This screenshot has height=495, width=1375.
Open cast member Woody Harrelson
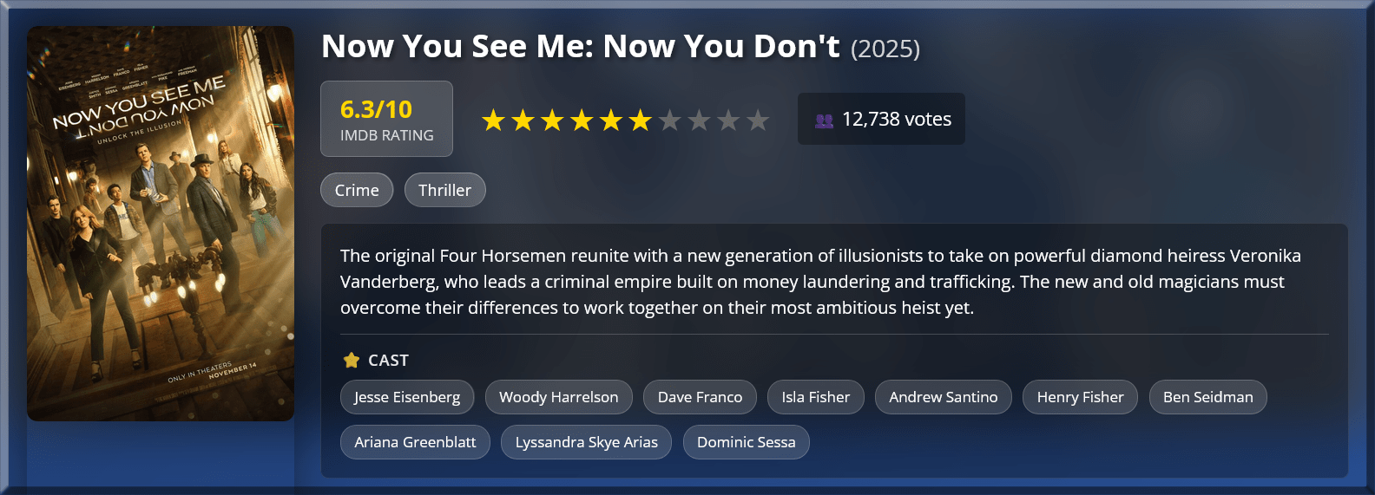pos(559,397)
